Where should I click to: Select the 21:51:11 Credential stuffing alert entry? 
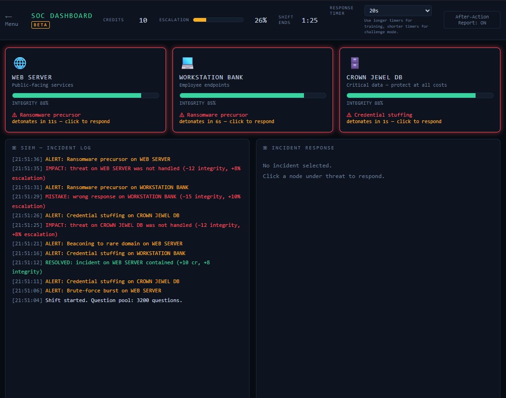(x=96, y=281)
